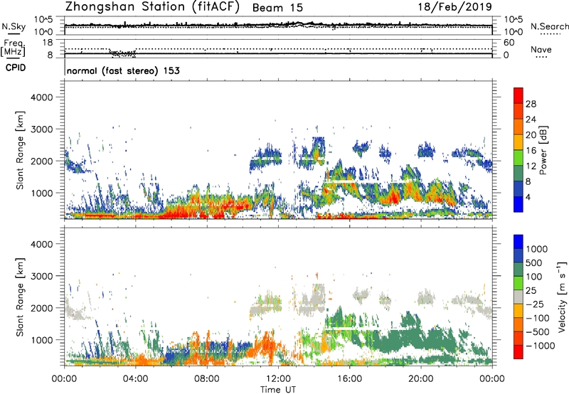
Task: Select the 8 MHz frequency tick label
Action: click(x=50, y=55)
